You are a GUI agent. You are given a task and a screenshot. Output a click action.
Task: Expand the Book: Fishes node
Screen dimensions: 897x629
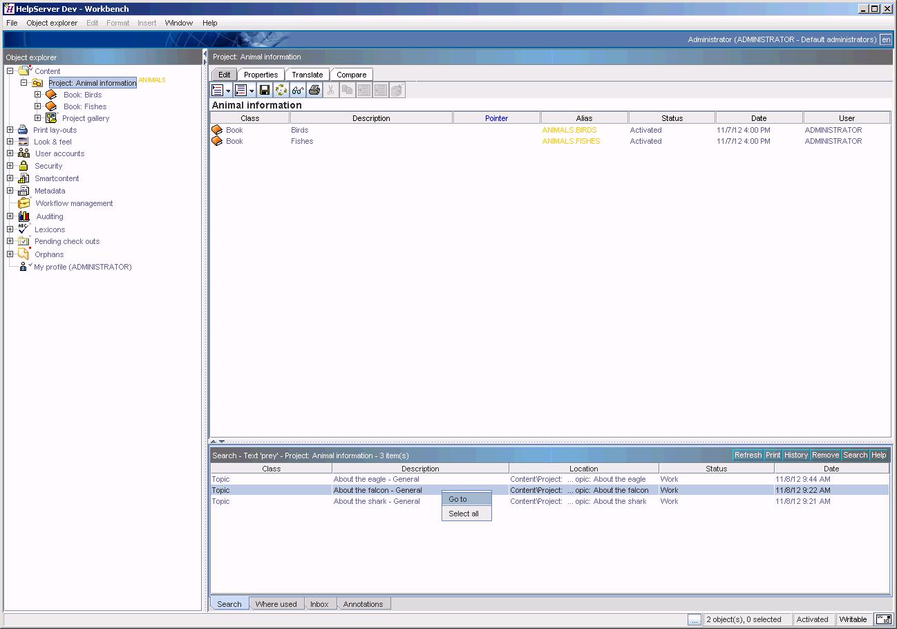pyautogui.click(x=37, y=106)
